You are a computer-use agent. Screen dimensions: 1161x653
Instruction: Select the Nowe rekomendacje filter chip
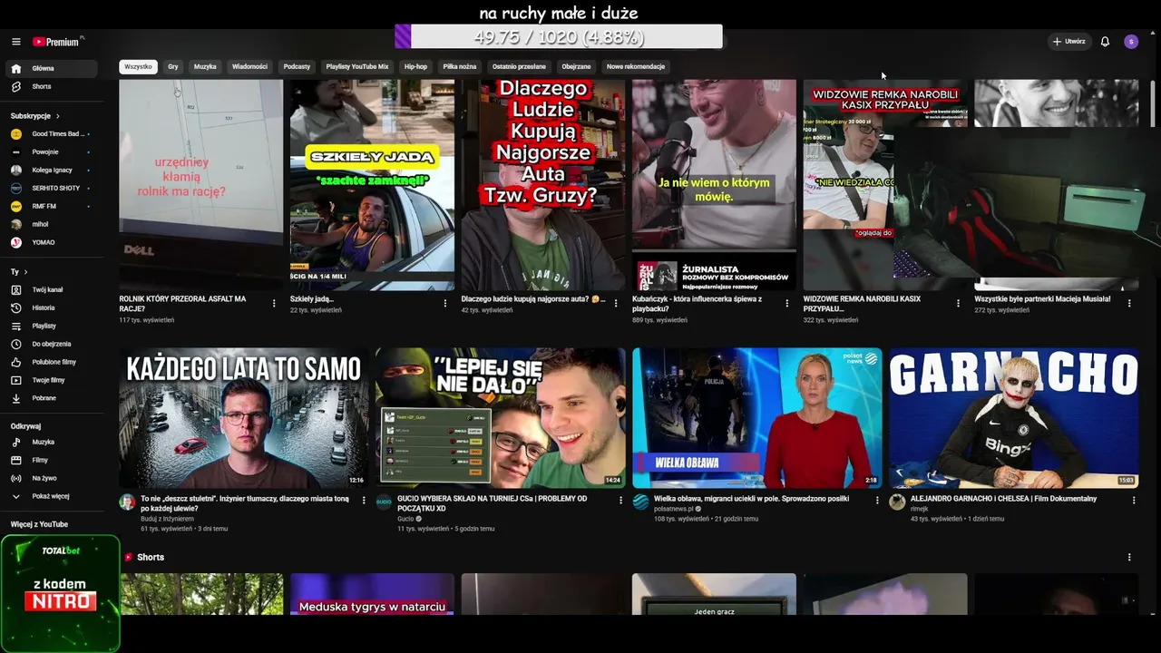tap(636, 66)
